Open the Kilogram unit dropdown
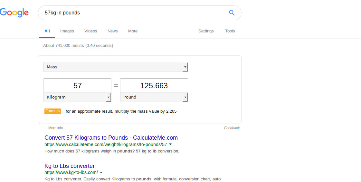Screen dimensions: 361x182 (x=77, y=97)
